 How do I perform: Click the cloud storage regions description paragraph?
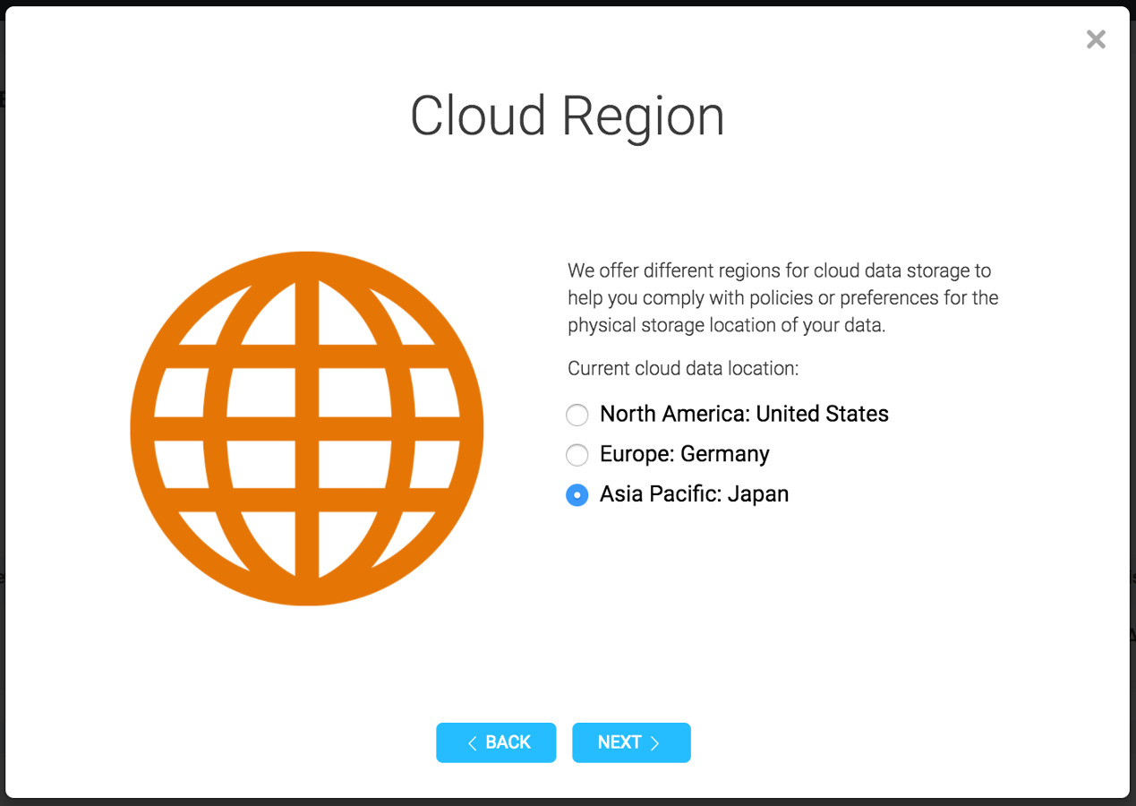[x=782, y=297]
